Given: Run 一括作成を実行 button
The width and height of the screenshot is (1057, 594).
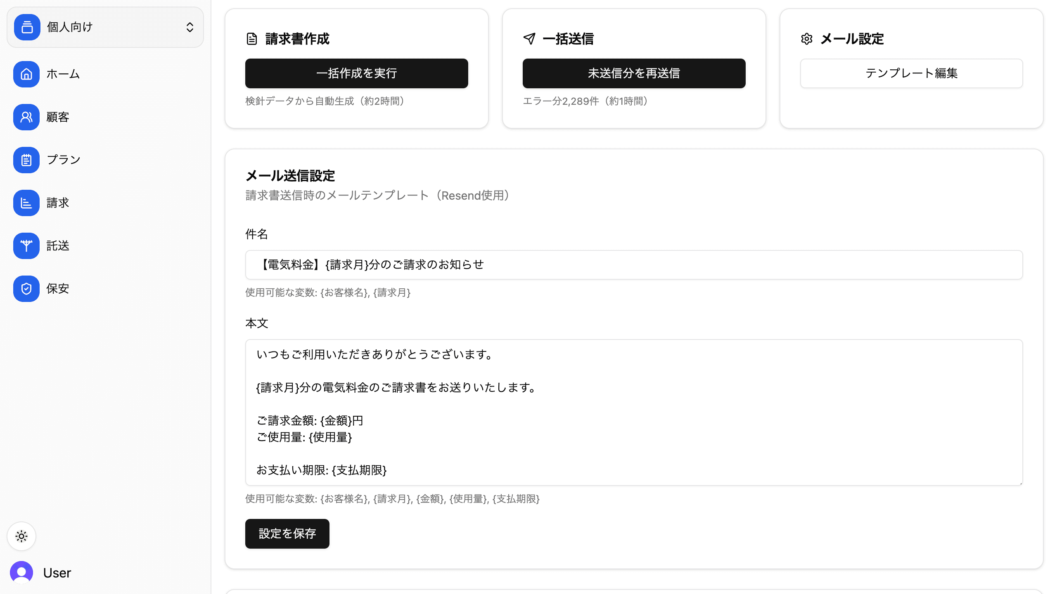Looking at the screenshot, I should coord(357,73).
